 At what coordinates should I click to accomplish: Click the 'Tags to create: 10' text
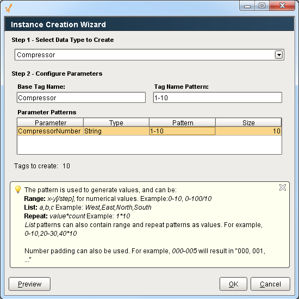tap(42, 166)
